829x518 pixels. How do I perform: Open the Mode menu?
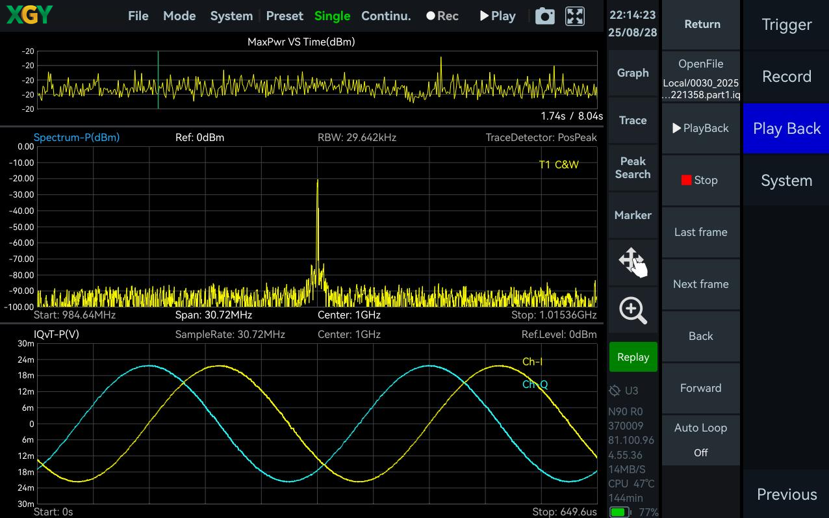(x=179, y=16)
